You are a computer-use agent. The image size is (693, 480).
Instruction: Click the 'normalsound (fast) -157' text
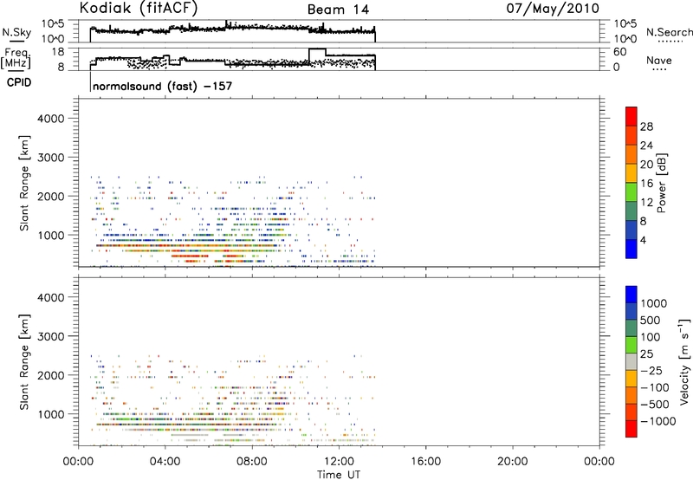coord(163,86)
